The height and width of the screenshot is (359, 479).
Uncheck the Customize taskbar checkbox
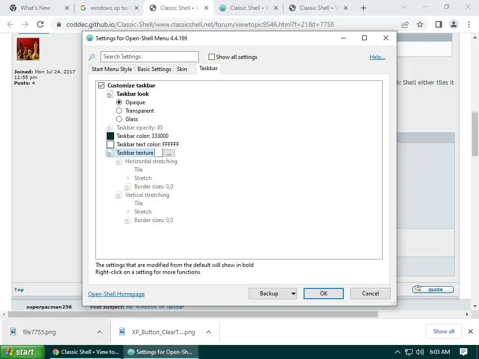(101, 86)
